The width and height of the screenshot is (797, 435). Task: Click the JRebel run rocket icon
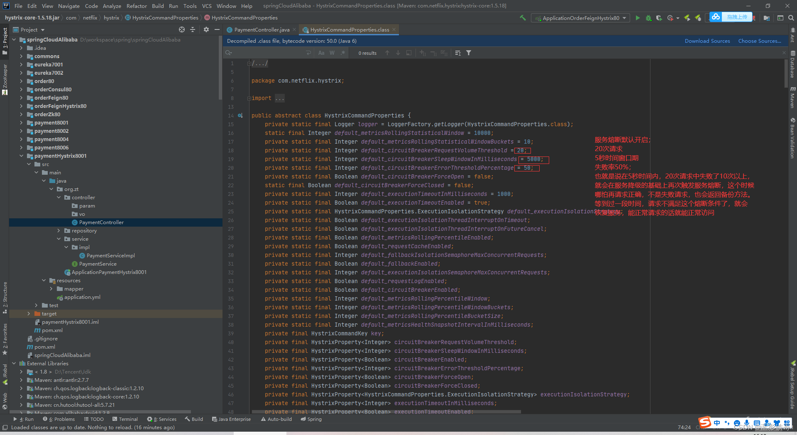coord(687,18)
